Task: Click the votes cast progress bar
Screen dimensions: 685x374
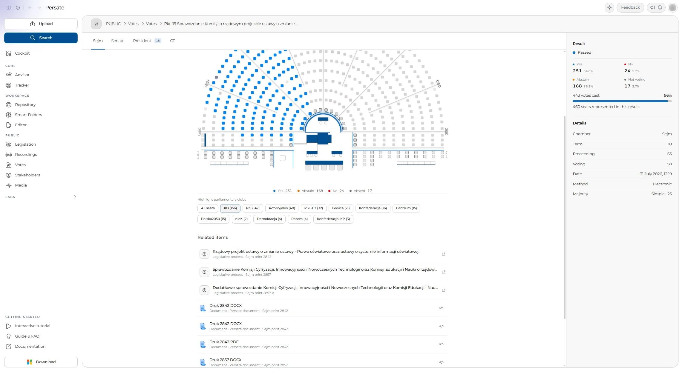Action: coord(622,101)
